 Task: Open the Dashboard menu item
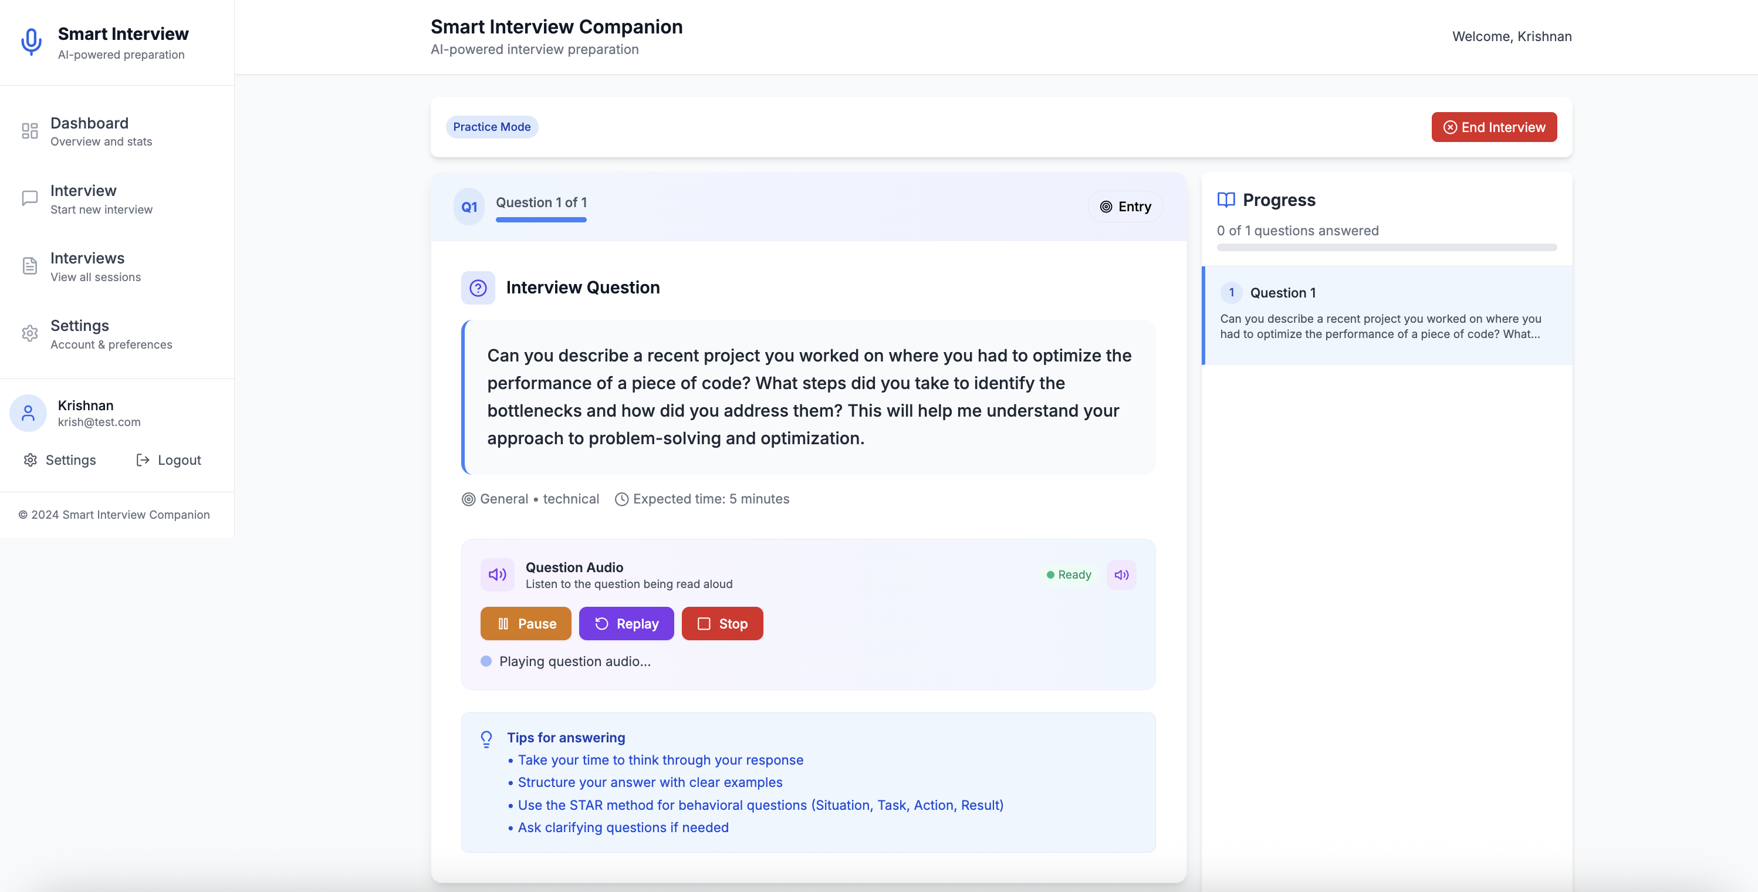[x=89, y=131]
